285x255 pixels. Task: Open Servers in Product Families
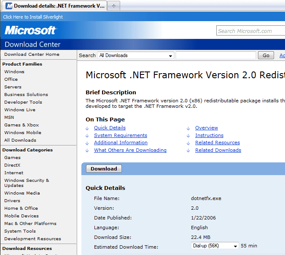pos(13,87)
